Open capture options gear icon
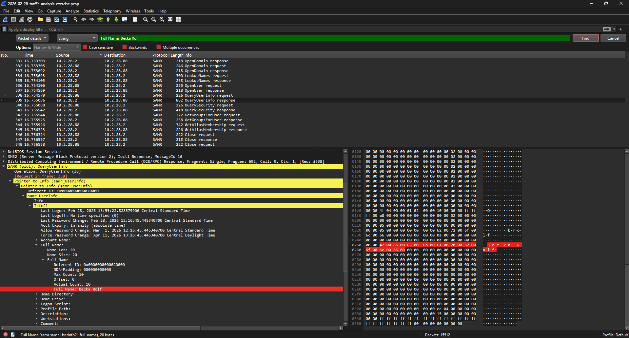The width and height of the screenshot is (629, 338). pos(30,19)
